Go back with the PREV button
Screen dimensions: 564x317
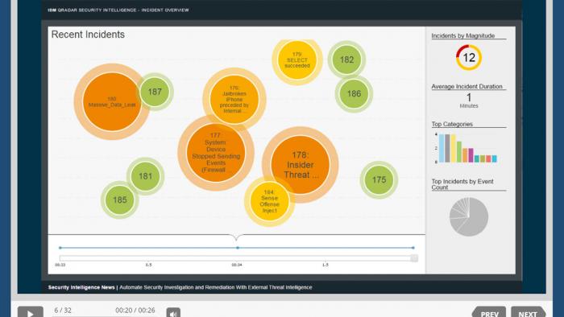point(489,312)
